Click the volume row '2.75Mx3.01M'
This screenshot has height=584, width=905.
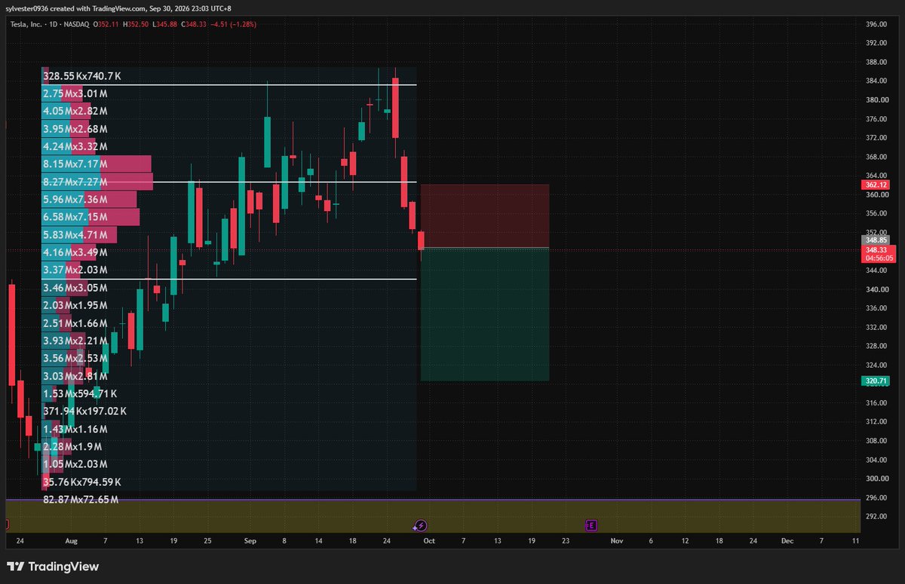[x=75, y=93]
